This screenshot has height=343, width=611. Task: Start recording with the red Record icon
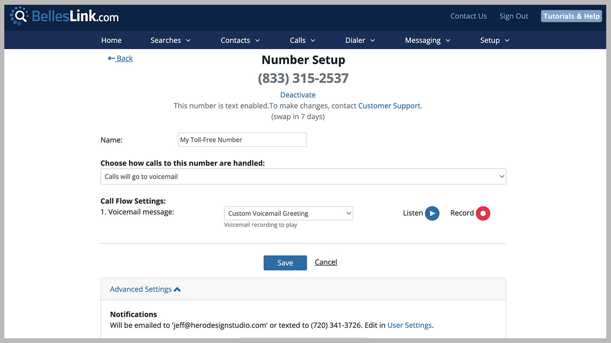click(x=483, y=213)
